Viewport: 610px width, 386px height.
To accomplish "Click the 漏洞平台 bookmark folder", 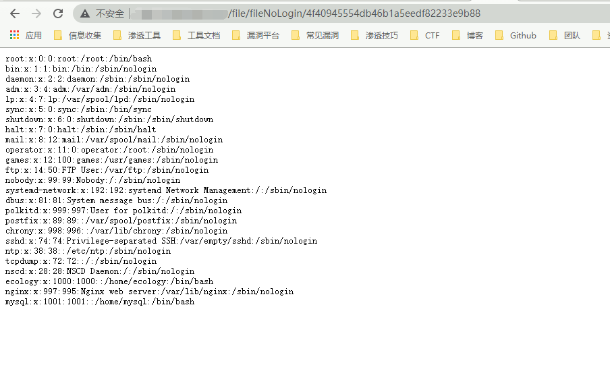I will pos(256,35).
